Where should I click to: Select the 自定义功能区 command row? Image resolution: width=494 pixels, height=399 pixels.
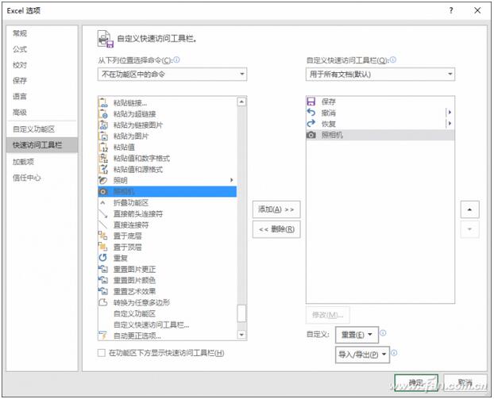coord(168,313)
